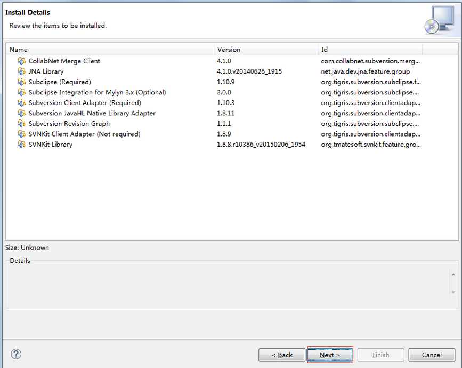The width and height of the screenshot is (462, 368).
Task: Select SVNKit Client Adapter (Not required) row
Action: click(x=232, y=134)
